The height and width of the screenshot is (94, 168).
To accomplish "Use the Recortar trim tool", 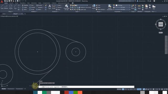I will [x=39, y=5].
